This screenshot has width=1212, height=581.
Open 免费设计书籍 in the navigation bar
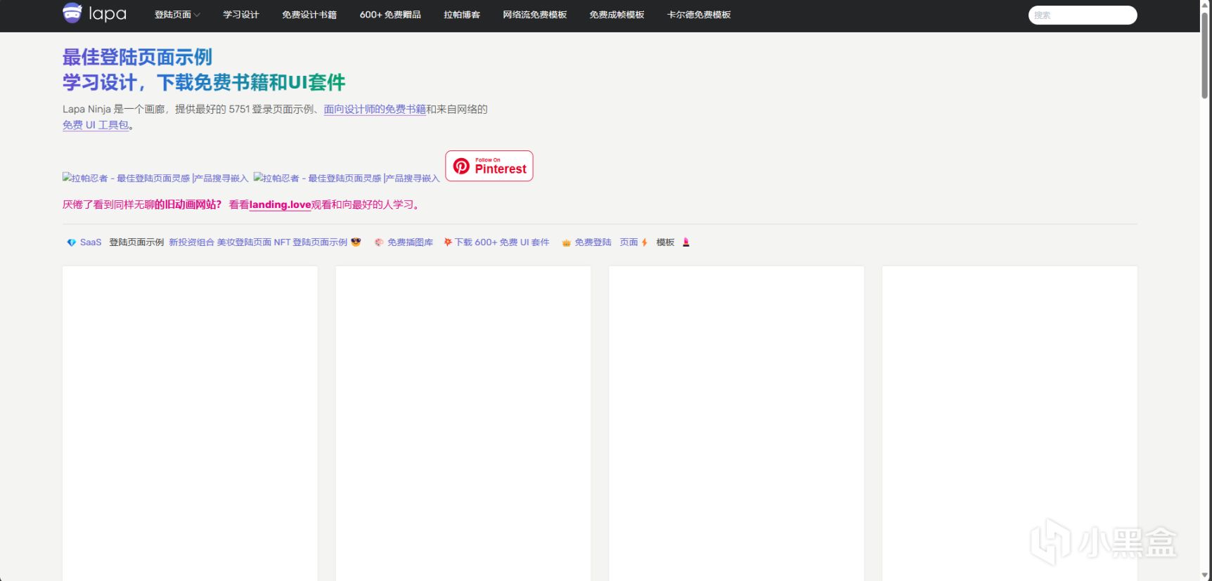point(309,15)
